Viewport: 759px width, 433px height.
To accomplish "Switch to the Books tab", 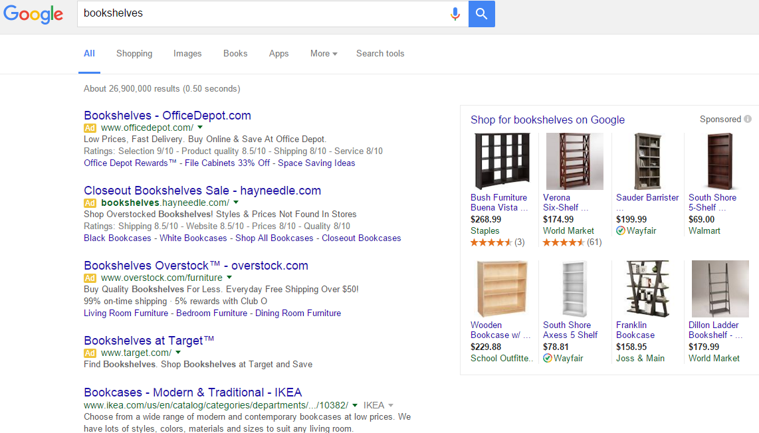I will click(x=235, y=54).
